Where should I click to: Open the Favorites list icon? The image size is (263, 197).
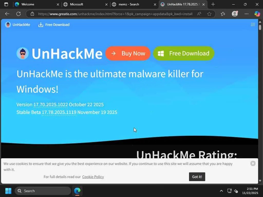pos(223,14)
